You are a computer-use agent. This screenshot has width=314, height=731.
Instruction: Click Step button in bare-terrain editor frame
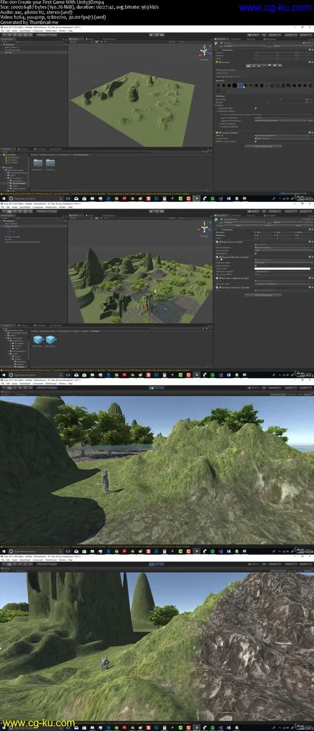(x=162, y=35)
